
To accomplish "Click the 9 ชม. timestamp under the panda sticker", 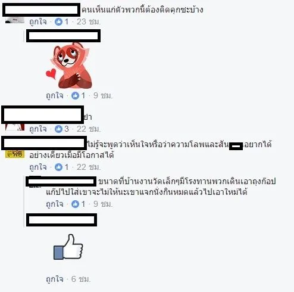I will pos(103,96).
